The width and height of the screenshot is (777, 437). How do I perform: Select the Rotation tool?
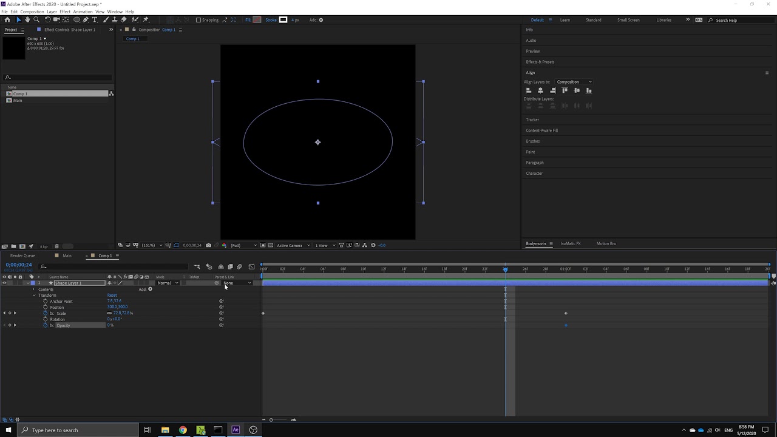coord(47,19)
